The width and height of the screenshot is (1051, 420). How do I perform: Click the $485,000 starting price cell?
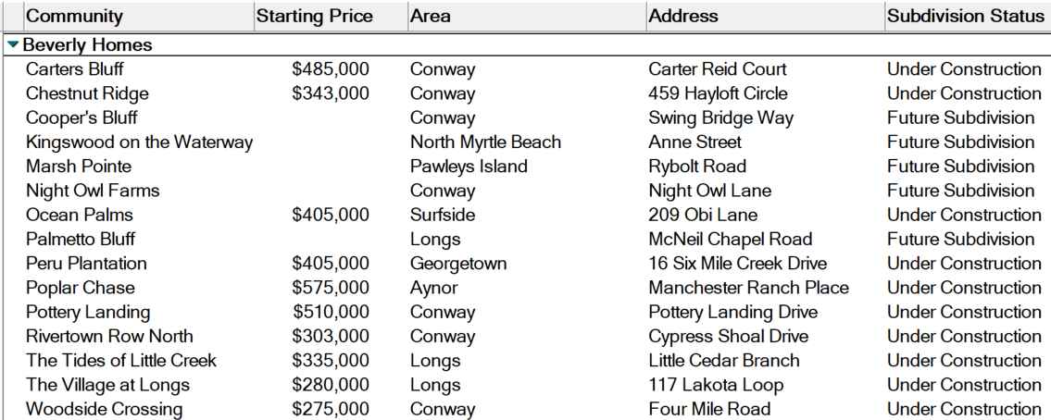point(331,69)
